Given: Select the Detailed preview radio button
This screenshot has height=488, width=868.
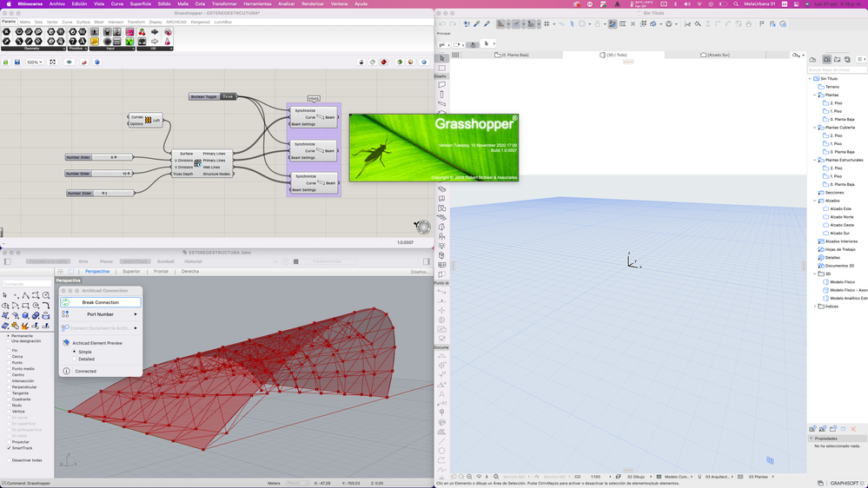Looking at the screenshot, I should pyautogui.click(x=75, y=359).
